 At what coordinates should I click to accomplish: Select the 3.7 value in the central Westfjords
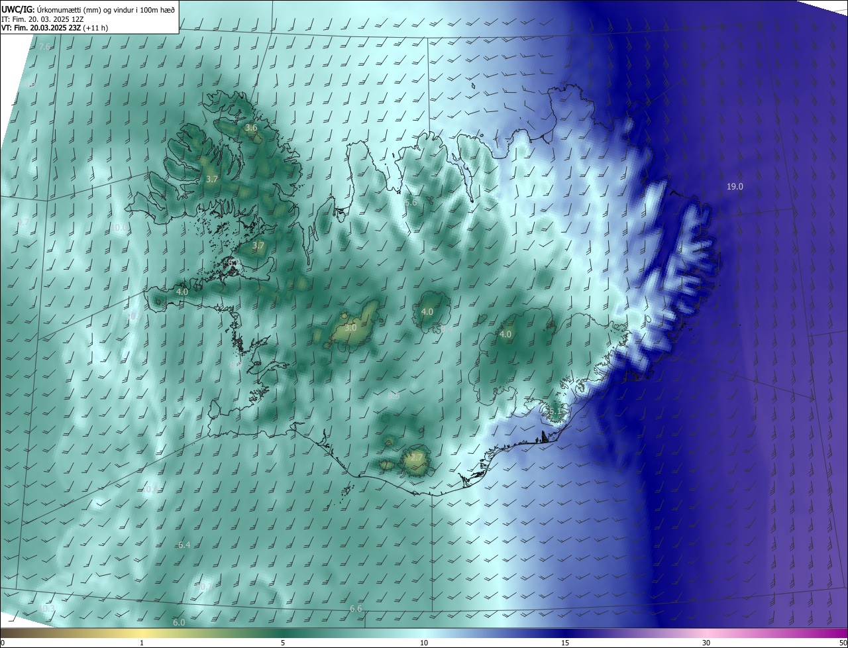(212, 180)
